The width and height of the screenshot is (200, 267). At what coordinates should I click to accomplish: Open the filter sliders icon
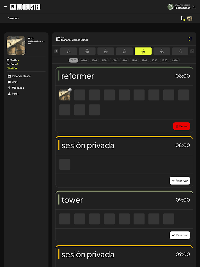(x=190, y=39)
